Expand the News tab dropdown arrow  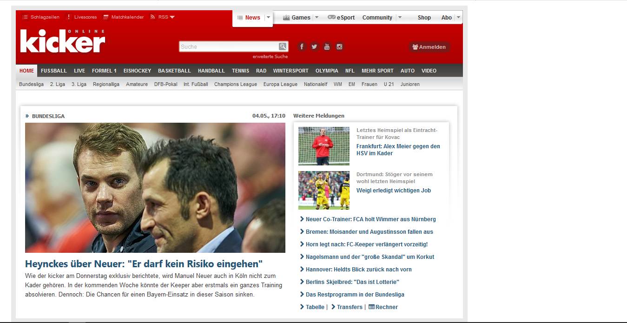(268, 18)
